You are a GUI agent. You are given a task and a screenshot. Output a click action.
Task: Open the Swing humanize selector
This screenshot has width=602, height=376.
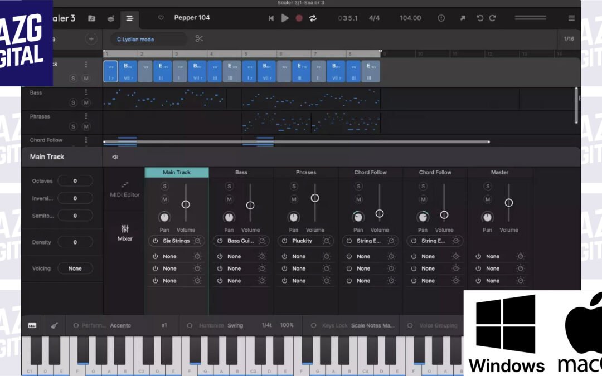point(235,325)
